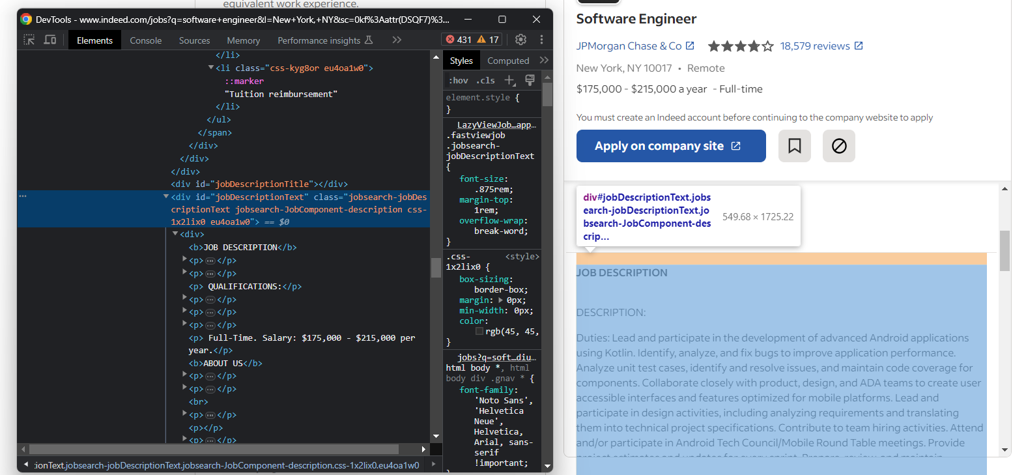
Task: Select the Styles sidebar tab
Action: pyautogui.click(x=461, y=61)
